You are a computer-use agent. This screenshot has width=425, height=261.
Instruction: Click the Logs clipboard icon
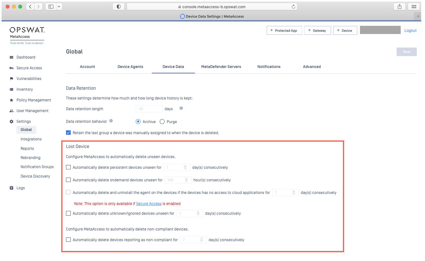tap(11, 188)
